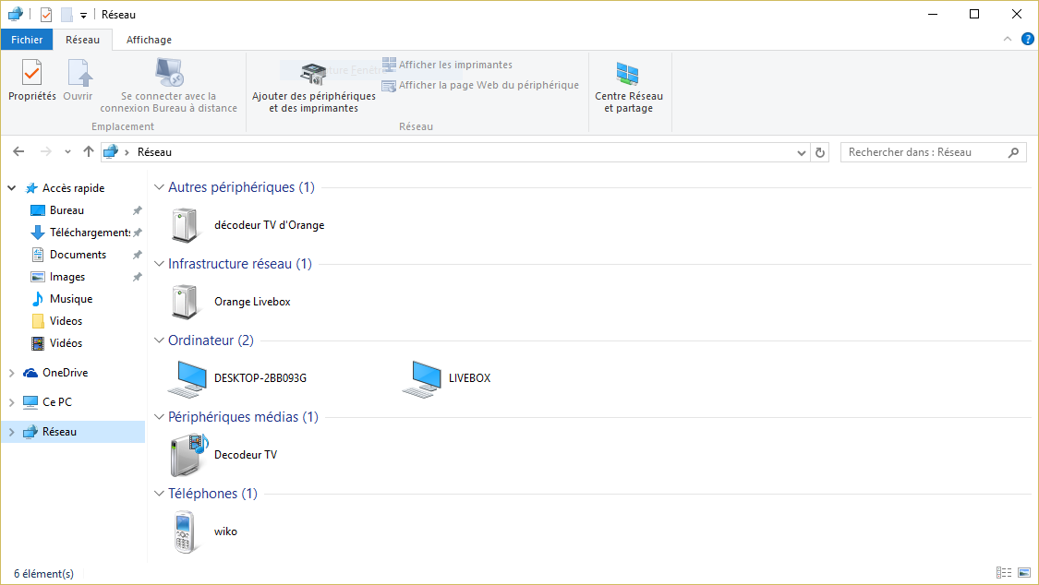Go forward with the right arrow
The image size is (1039, 585).
pyautogui.click(x=46, y=151)
